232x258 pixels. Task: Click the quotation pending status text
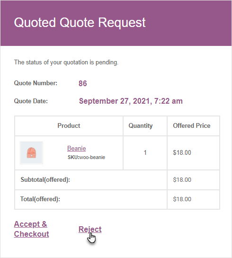point(66,62)
